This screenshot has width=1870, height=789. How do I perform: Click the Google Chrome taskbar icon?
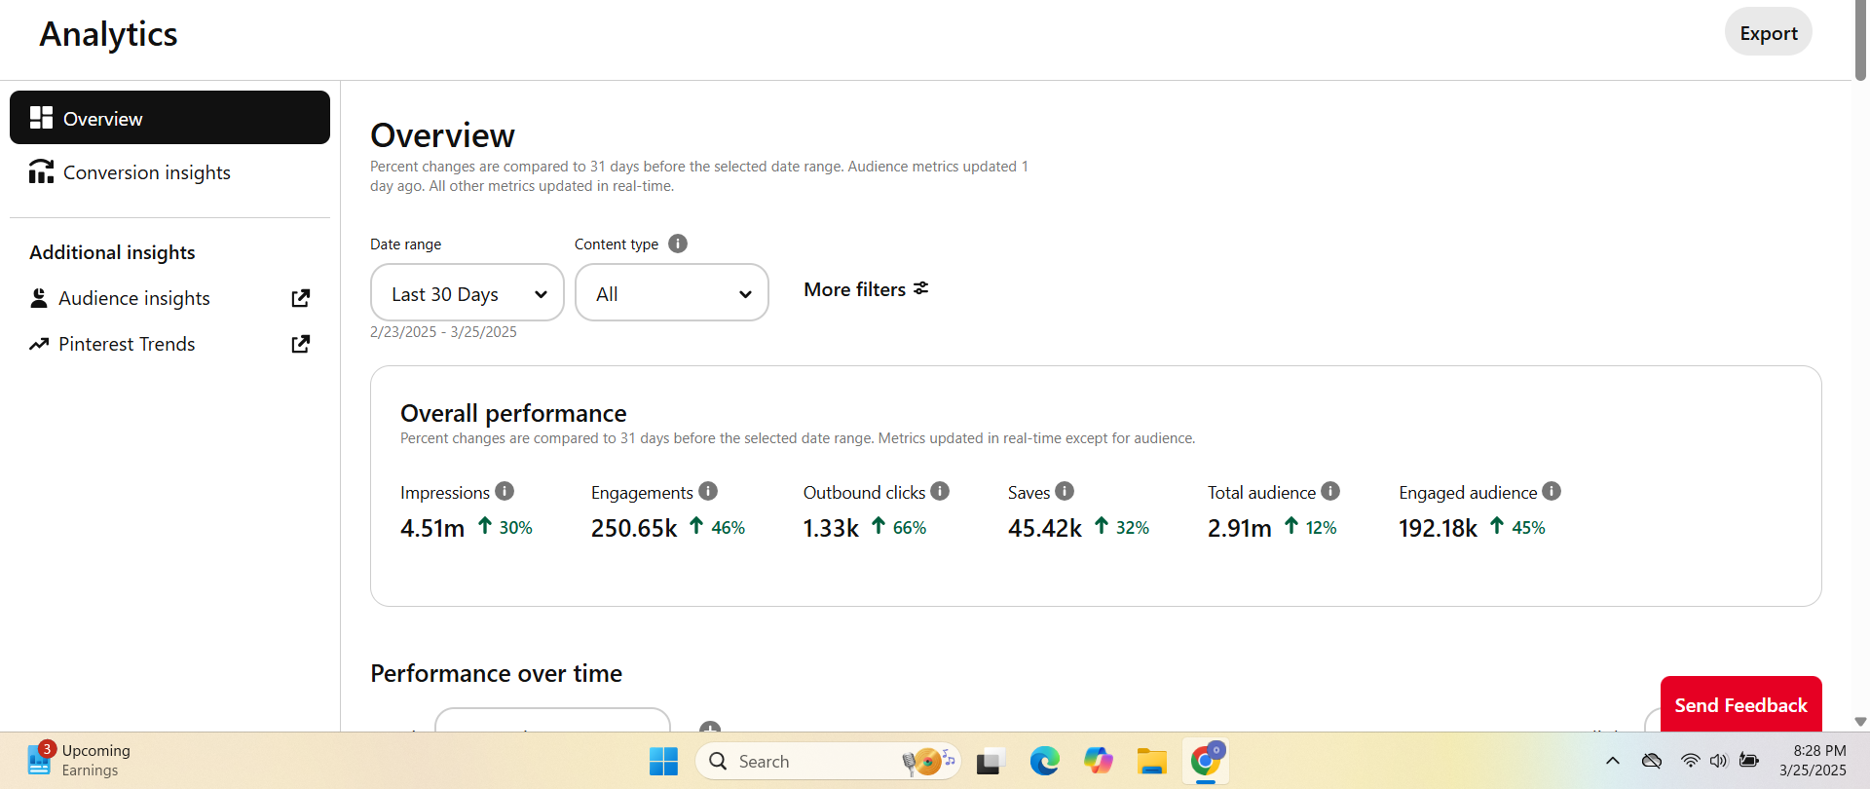[x=1206, y=761]
